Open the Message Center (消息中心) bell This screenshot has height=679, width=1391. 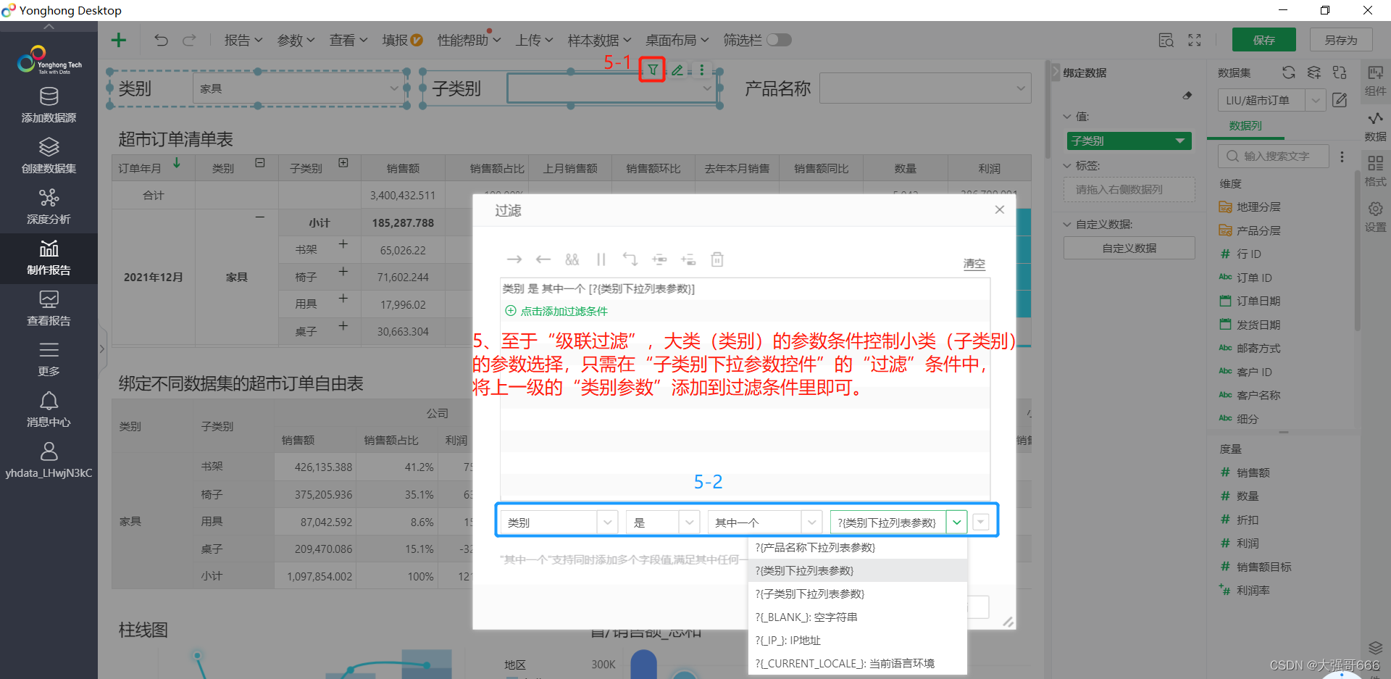[x=49, y=410]
